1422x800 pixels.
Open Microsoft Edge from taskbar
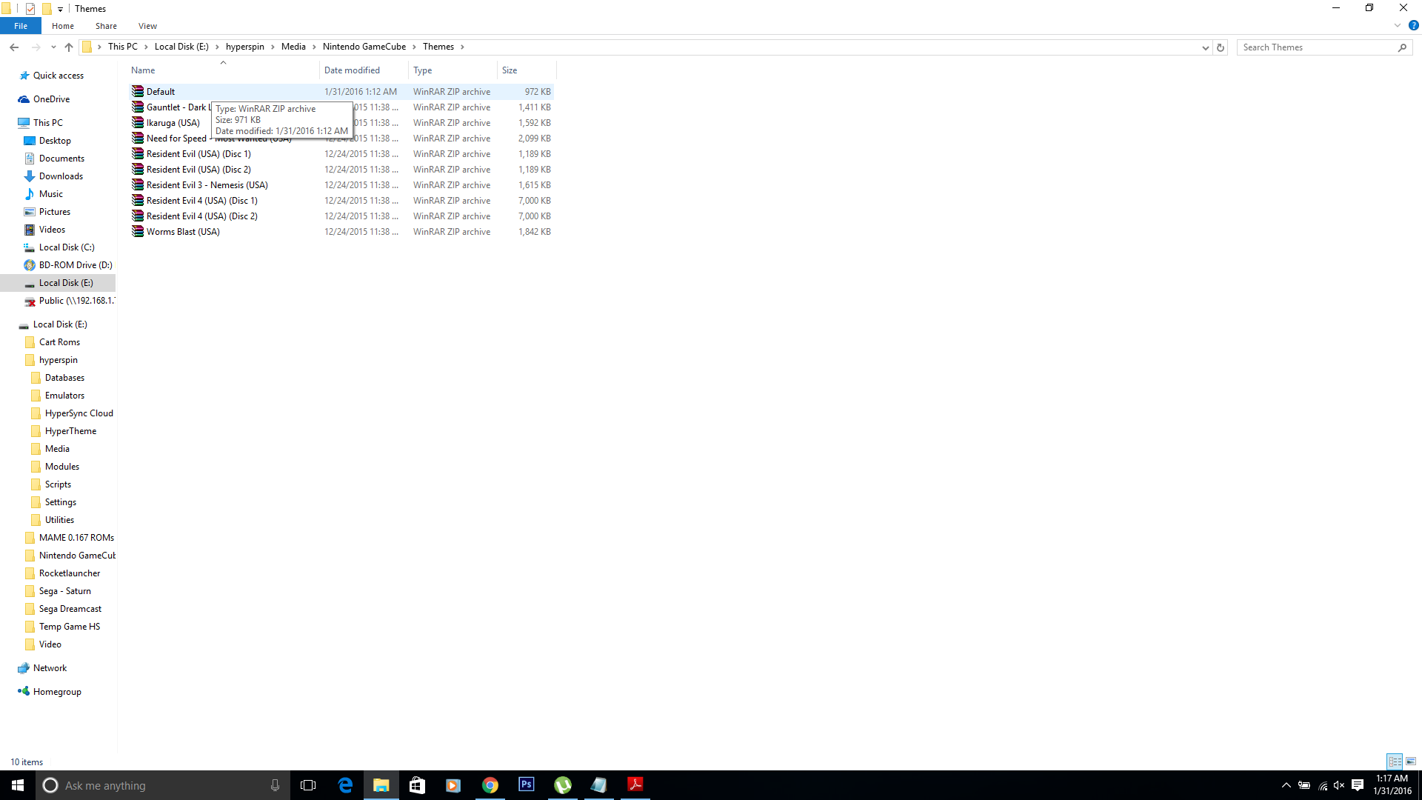pyautogui.click(x=345, y=785)
